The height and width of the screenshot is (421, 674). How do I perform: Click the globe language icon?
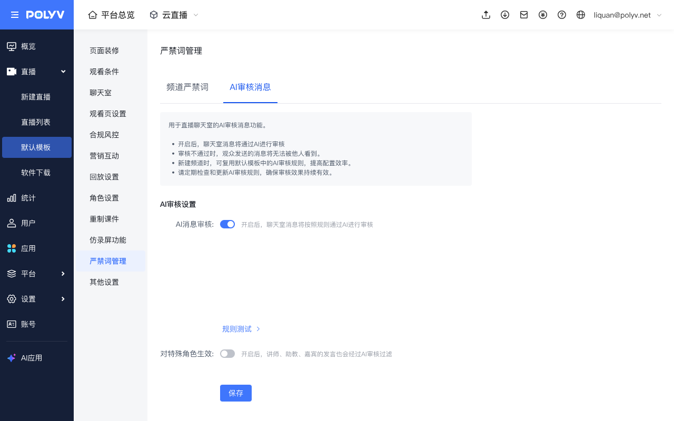(x=581, y=15)
